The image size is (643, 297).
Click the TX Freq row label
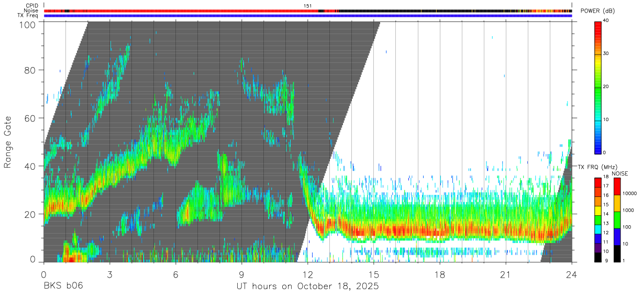(29, 16)
